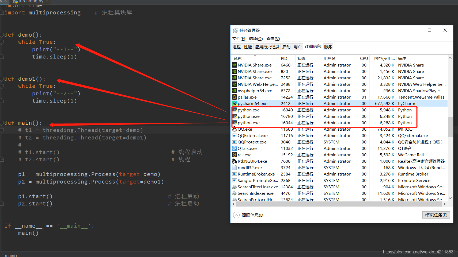
Task: Select the threading.py editor tab
Action: click(31, 1)
